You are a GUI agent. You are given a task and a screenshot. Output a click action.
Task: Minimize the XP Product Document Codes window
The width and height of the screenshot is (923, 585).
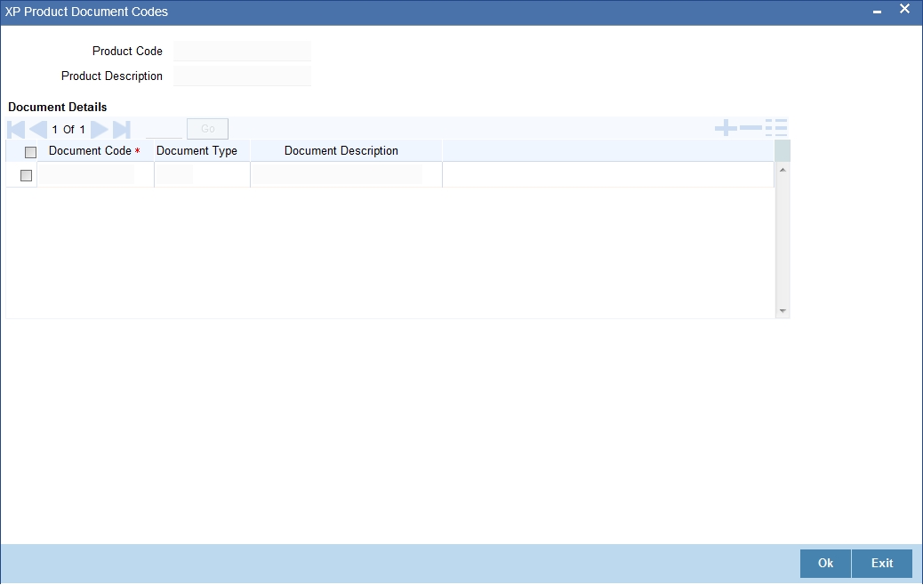877,12
